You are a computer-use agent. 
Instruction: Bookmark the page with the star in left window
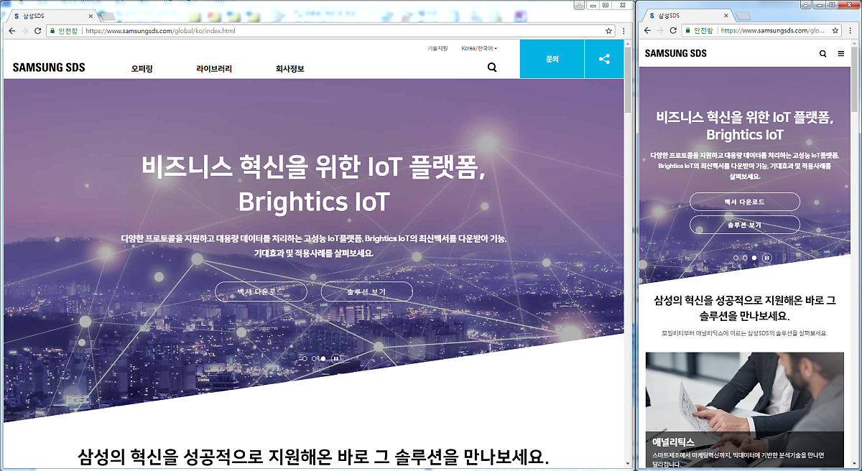609,31
